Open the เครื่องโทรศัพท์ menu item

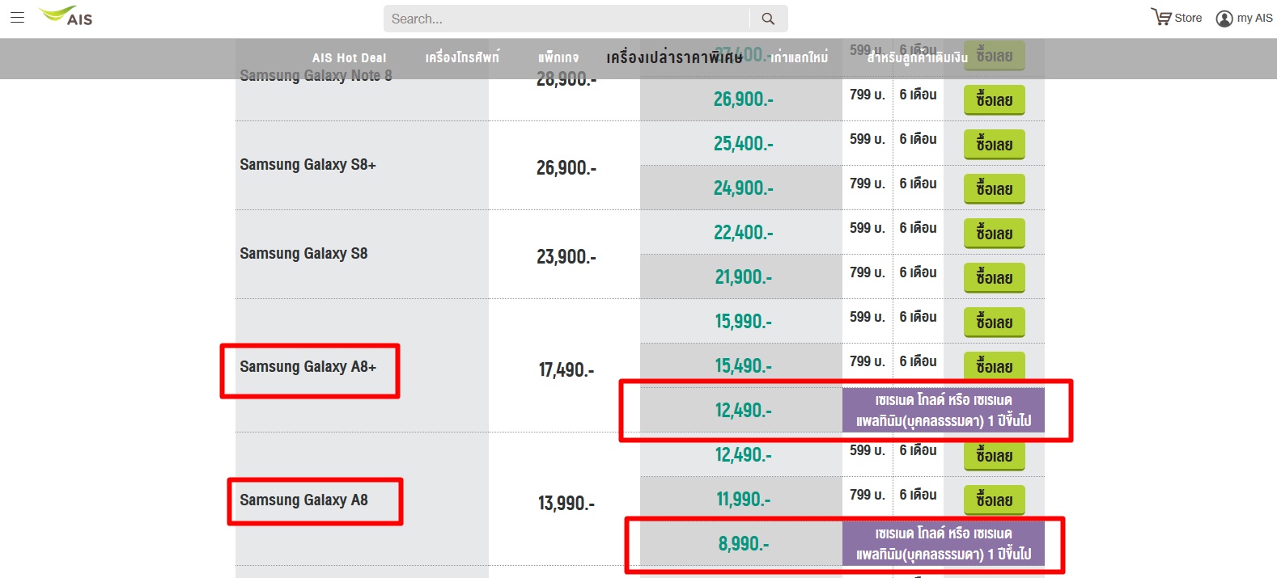point(462,57)
